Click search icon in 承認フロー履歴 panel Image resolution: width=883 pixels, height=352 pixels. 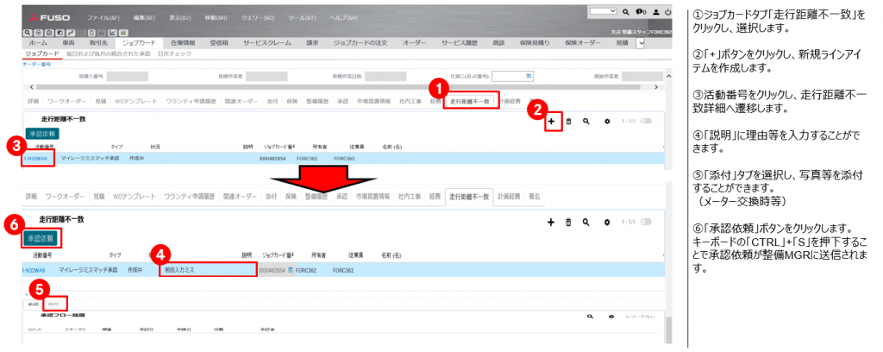[x=591, y=317]
